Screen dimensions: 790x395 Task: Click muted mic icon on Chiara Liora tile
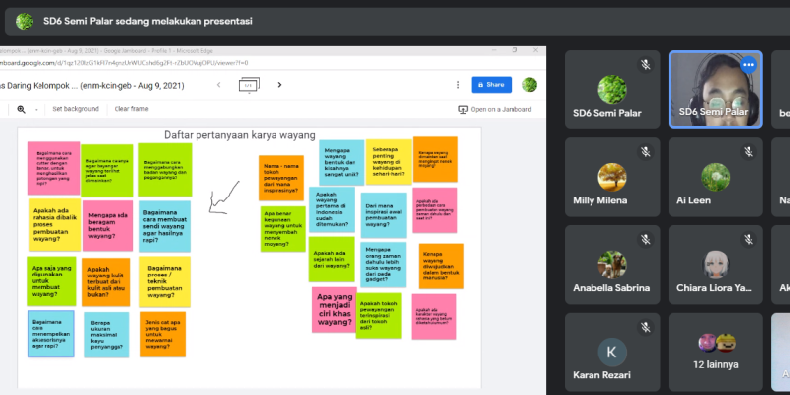[x=749, y=239]
